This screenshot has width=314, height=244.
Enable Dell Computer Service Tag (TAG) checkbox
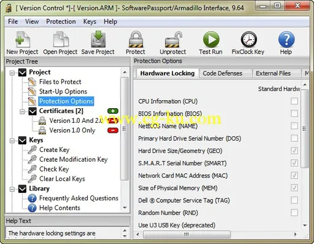pos(294,200)
